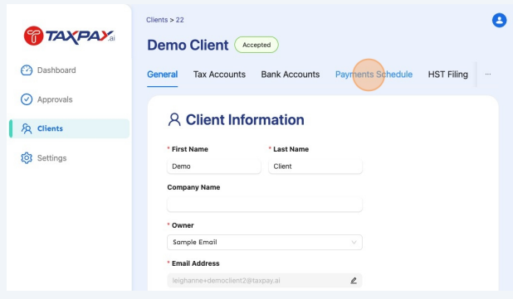Click the Clients people icon
The height and width of the screenshot is (299, 513).
click(x=27, y=128)
